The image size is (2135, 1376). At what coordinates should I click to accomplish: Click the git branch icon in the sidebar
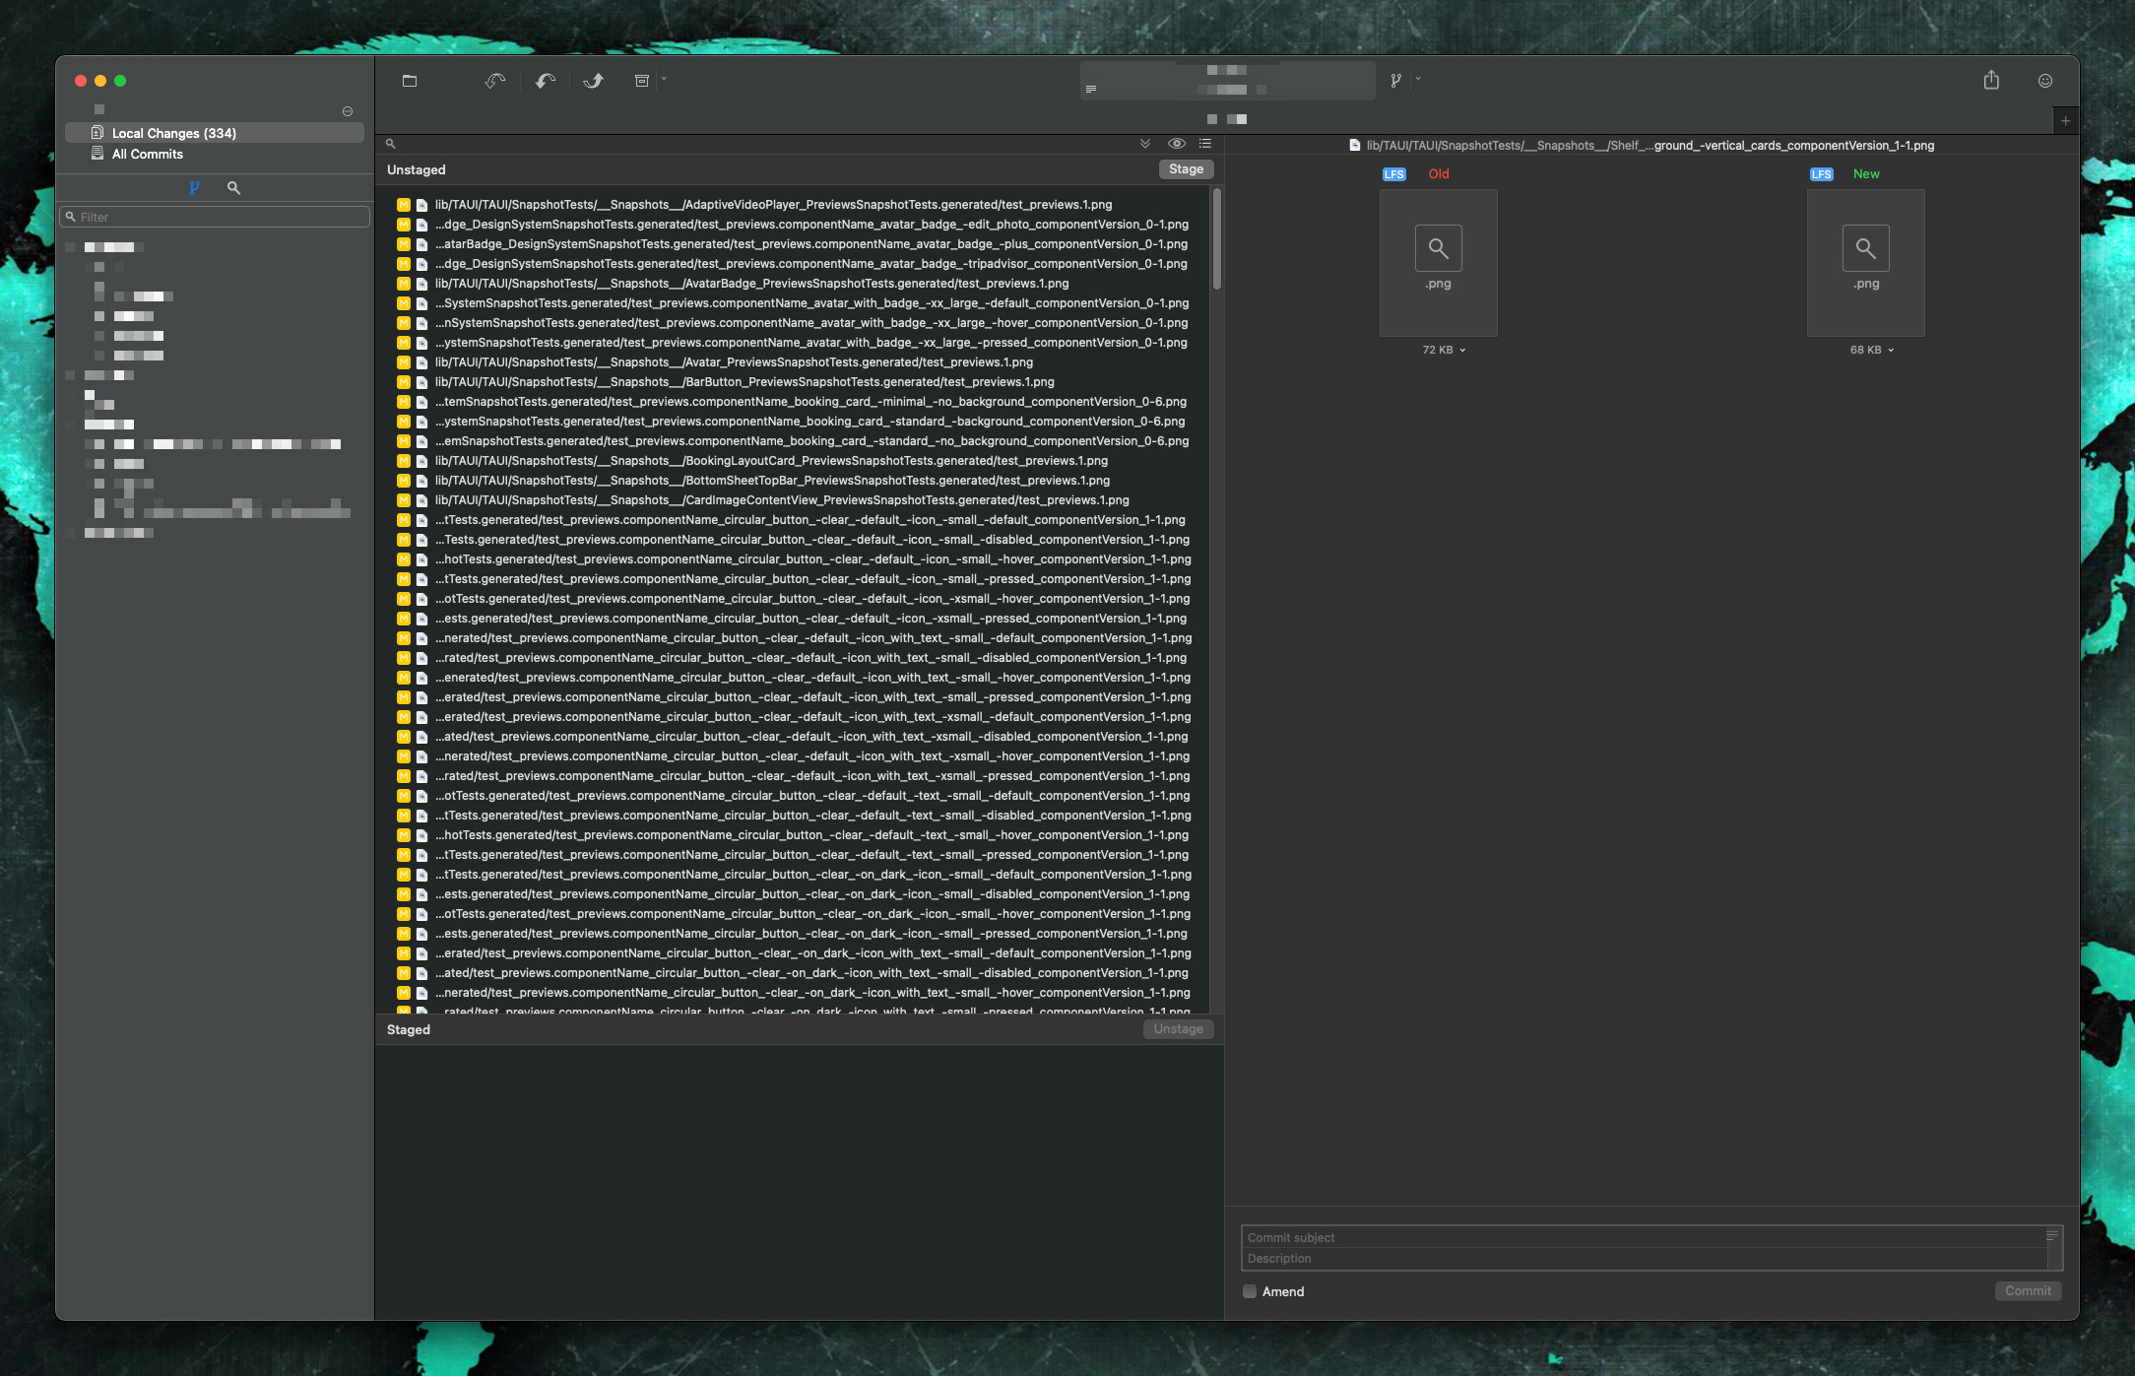tap(195, 187)
